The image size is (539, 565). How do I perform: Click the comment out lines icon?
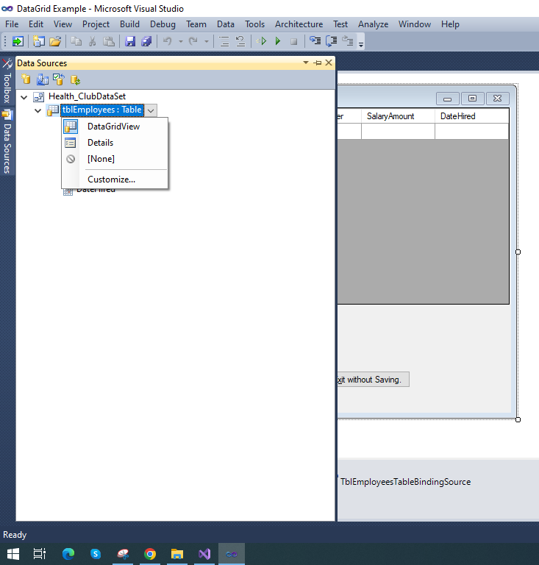(224, 41)
